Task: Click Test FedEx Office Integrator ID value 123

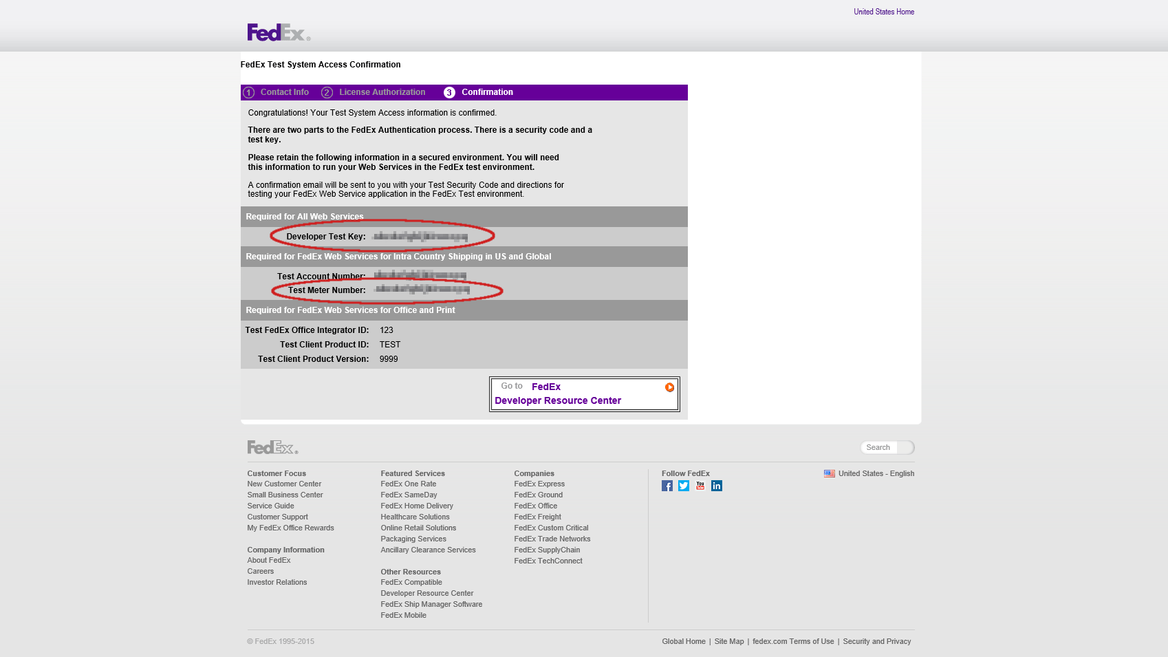Action: click(x=387, y=330)
